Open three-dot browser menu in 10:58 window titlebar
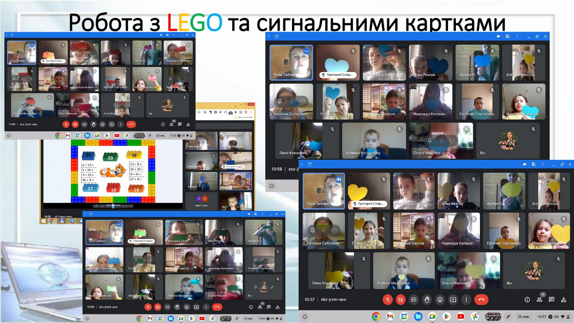The height and width of the screenshot is (323, 574). (x=517, y=36)
